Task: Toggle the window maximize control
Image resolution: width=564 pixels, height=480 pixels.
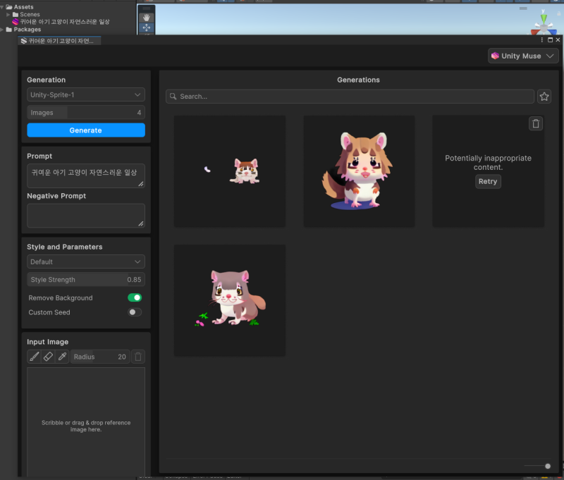Action: [551, 39]
